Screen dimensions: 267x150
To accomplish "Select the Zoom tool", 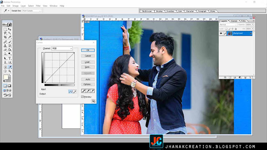I will point(10,71).
